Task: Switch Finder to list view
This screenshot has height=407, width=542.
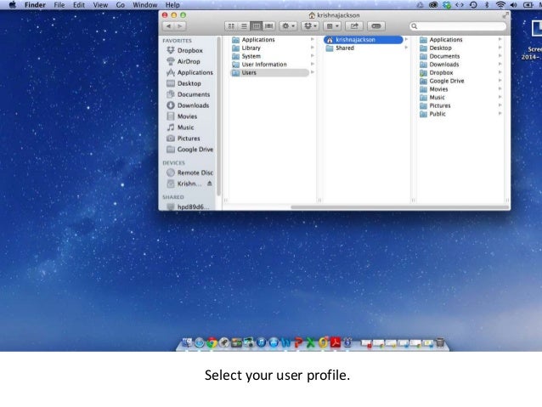Action: pos(244,26)
